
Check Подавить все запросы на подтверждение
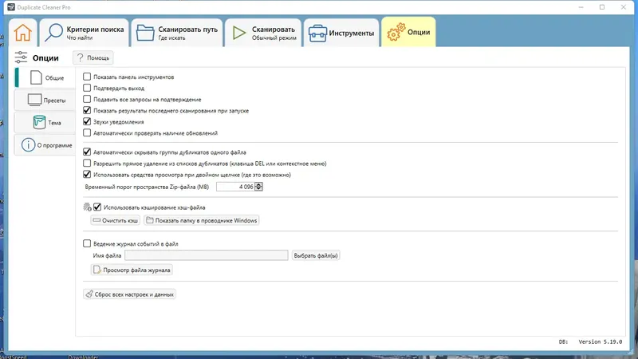87,99
